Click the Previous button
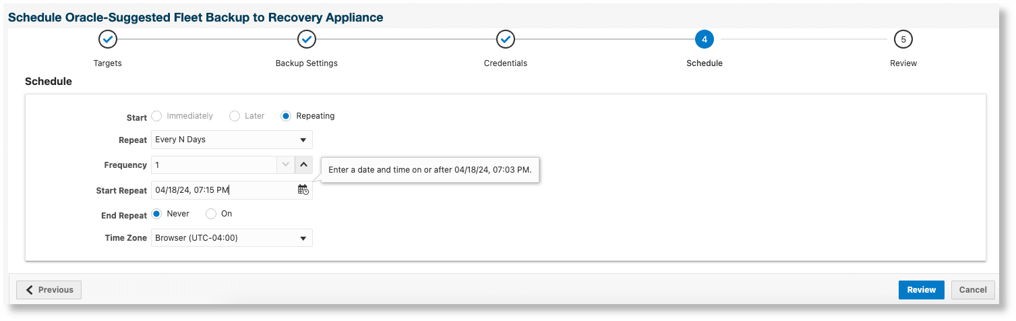 pos(49,290)
